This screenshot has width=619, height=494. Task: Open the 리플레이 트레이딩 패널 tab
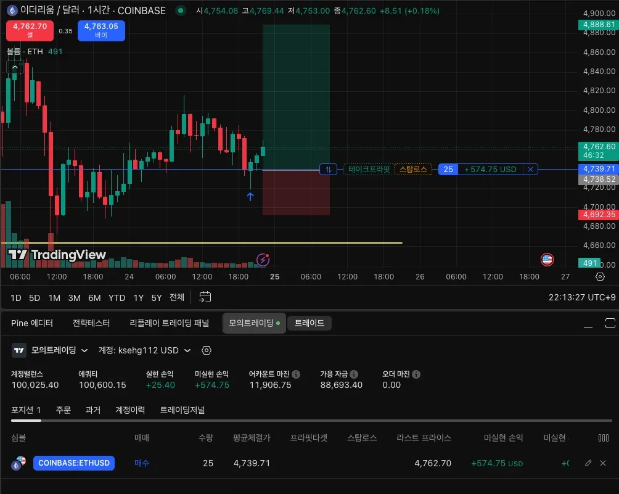point(170,323)
